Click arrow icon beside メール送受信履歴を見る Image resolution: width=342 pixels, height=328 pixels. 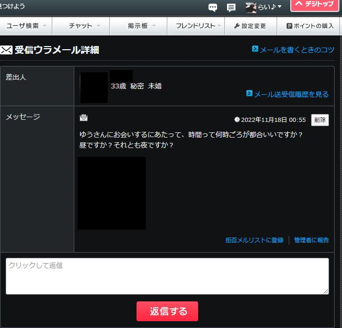(249, 94)
